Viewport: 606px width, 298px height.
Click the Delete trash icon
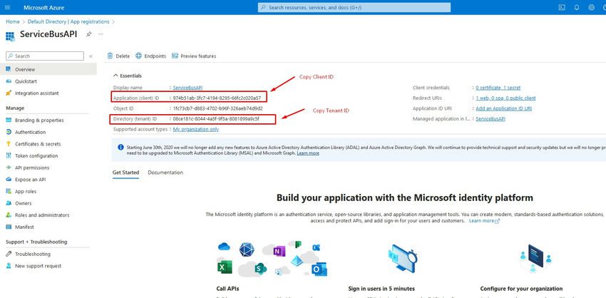click(110, 56)
